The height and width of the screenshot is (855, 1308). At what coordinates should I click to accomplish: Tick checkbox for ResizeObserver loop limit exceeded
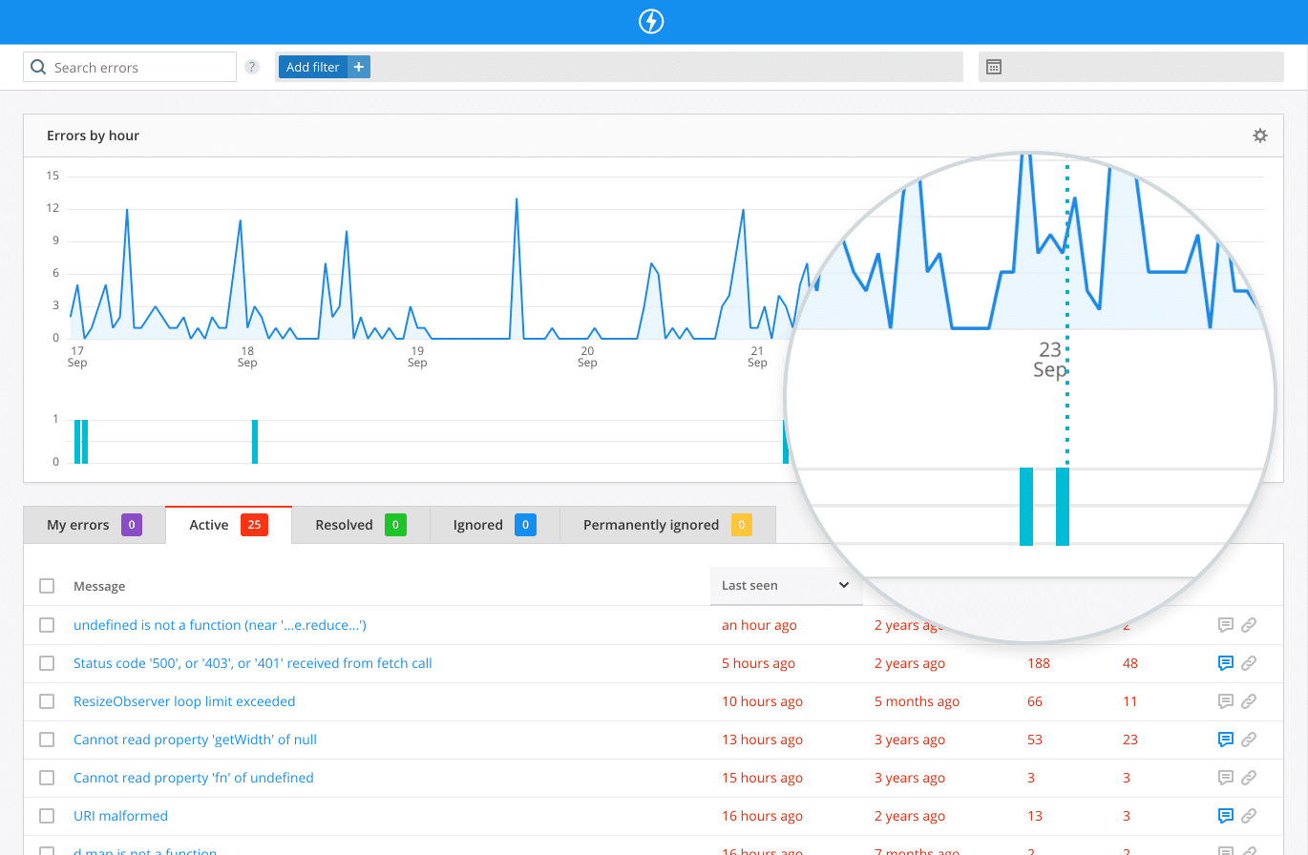(47, 701)
